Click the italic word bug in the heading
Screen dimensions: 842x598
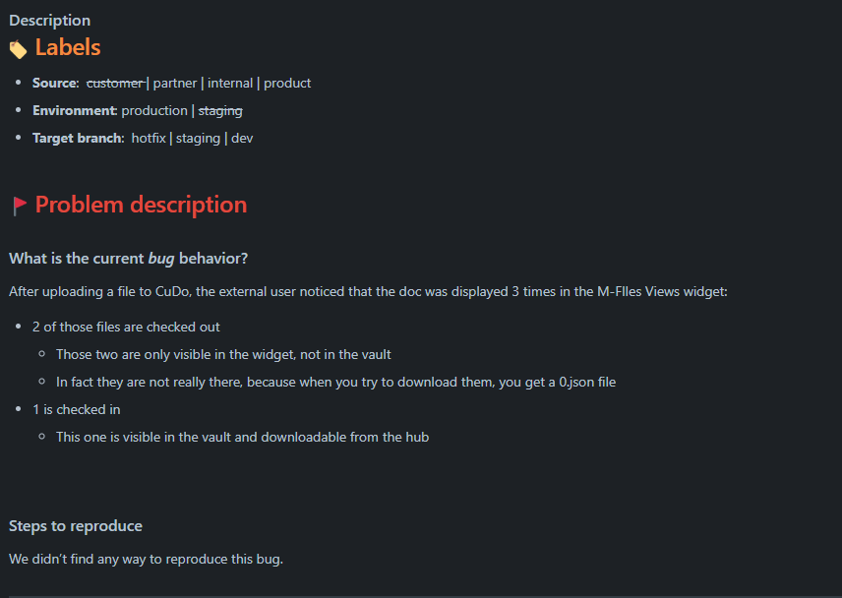tap(161, 259)
